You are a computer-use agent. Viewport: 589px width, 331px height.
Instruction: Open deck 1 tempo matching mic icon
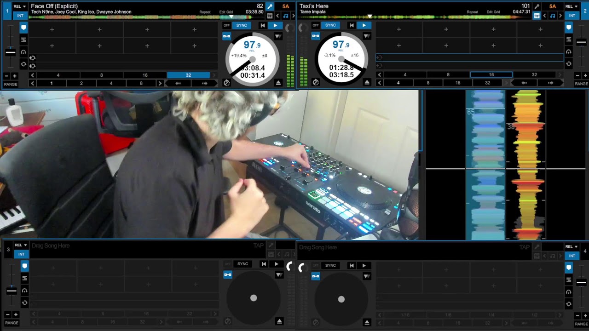[x=270, y=7]
